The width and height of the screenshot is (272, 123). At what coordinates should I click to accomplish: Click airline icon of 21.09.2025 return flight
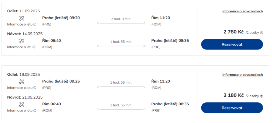pos(22,104)
